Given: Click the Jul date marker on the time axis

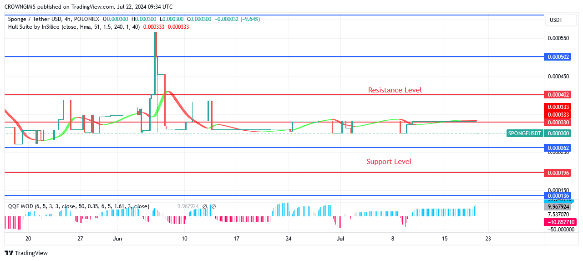Looking at the screenshot, I should 339,238.
